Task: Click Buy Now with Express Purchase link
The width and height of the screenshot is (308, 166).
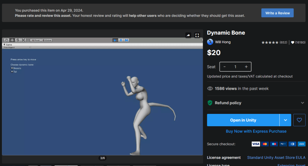Action: coord(256,131)
